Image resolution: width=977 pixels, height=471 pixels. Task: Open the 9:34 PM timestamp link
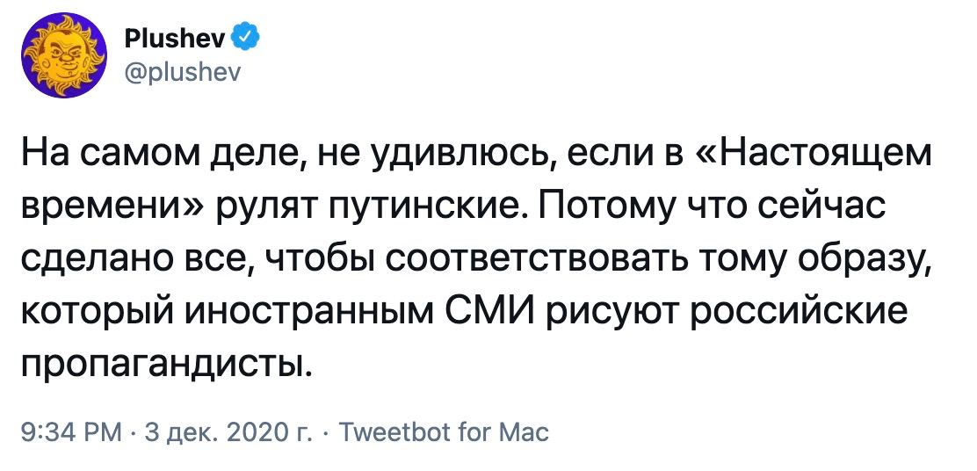point(72,431)
